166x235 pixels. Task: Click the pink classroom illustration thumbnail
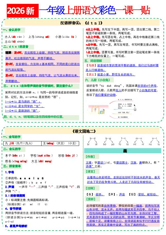[x=98, y=110]
